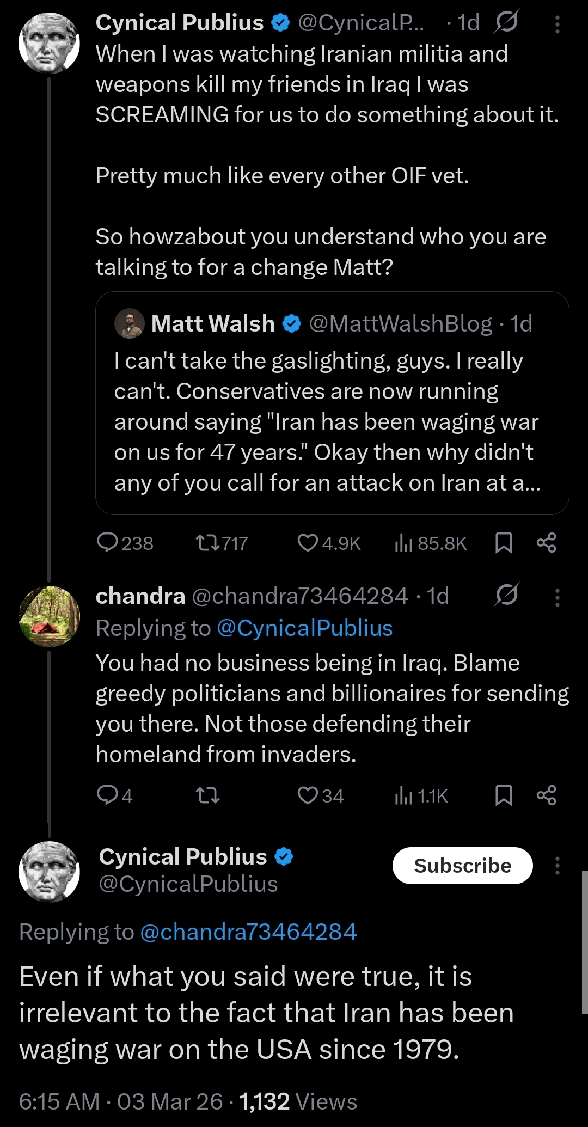Viewport: 588px width, 1127px height.
Task: Open chandra's profile picture
Action: 49,616
